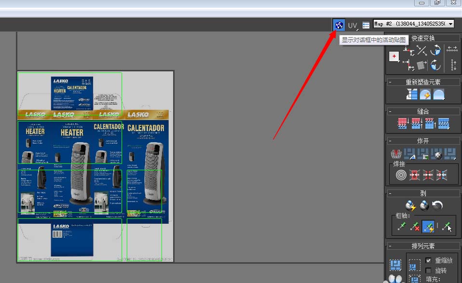
Task: Click quick peel icon with lightning
Action: [x=410, y=205]
